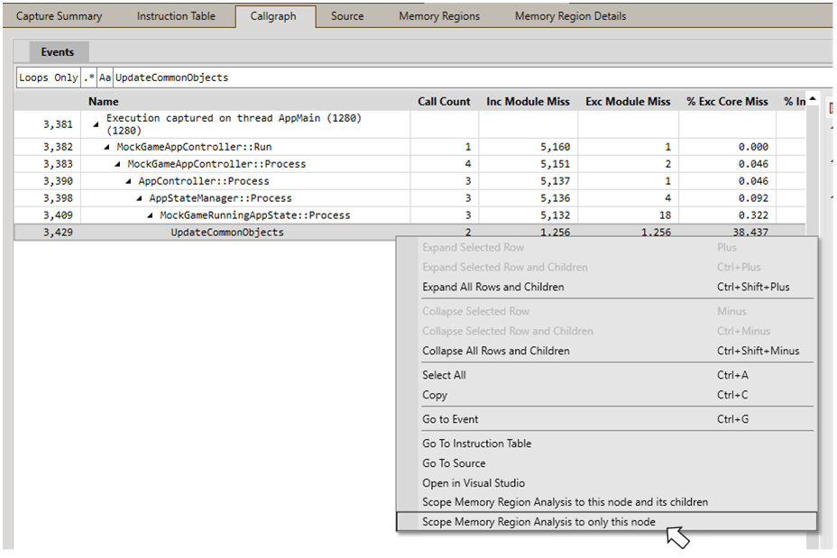
Task: Select the Callgraph tab
Action: coord(273,16)
